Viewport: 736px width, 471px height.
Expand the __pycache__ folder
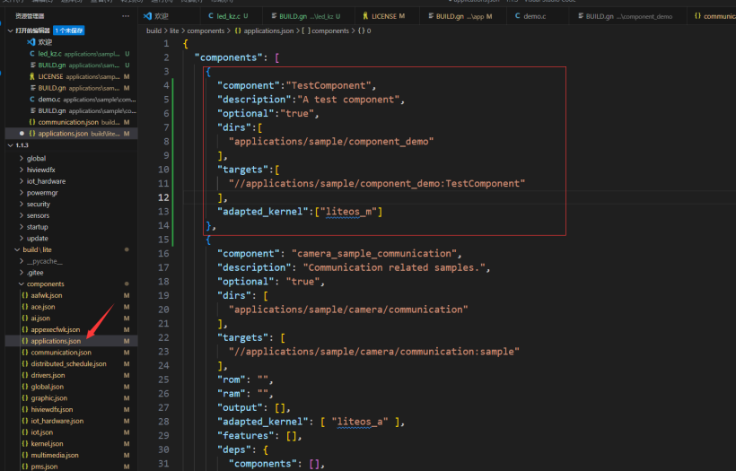(22, 261)
